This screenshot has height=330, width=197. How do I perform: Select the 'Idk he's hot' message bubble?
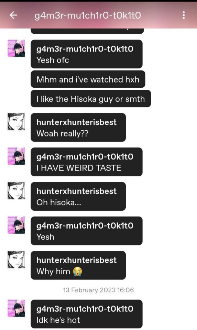(x=87, y=314)
